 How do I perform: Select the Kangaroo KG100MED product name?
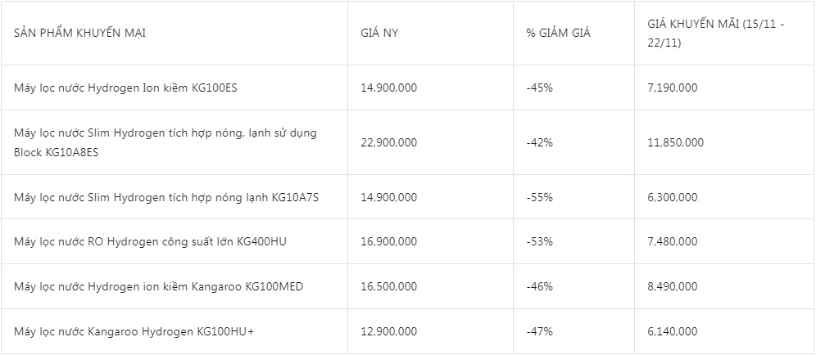pyautogui.click(x=156, y=286)
